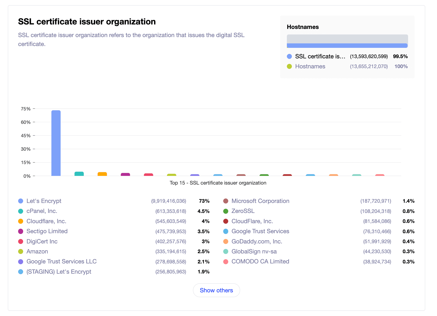Select the Microsoft Corporation legend label
The height and width of the screenshot is (316, 437).
tap(260, 201)
